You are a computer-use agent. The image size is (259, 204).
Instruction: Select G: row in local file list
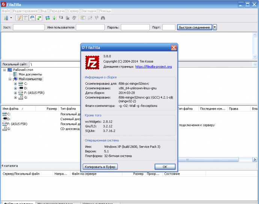41,129
